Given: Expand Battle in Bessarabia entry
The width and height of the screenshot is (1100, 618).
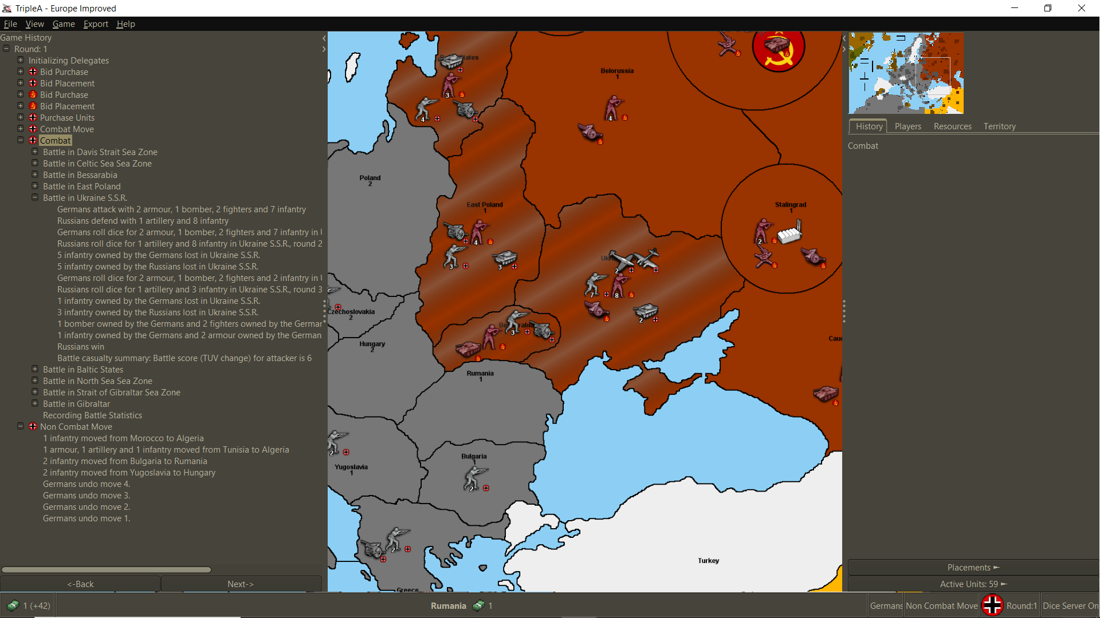Looking at the screenshot, I should point(35,175).
